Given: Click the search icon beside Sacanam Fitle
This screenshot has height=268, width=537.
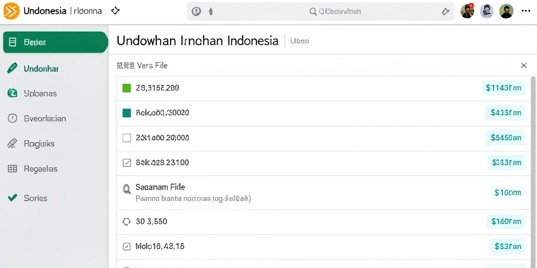Looking at the screenshot, I should [x=127, y=189].
